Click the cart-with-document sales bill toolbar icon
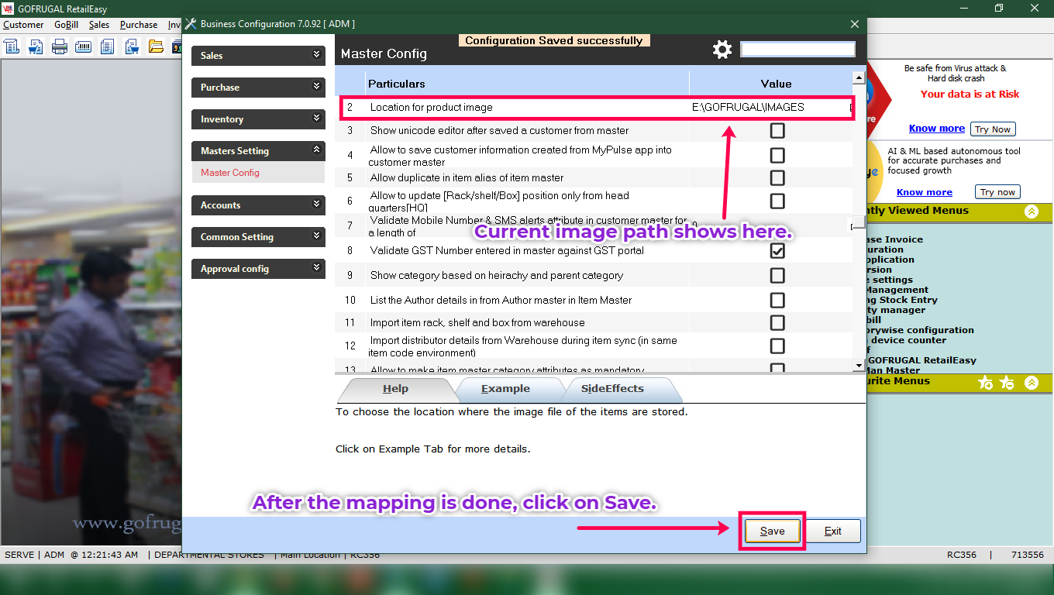This screenshot has height=595, width=1054. tap(36, 46)
